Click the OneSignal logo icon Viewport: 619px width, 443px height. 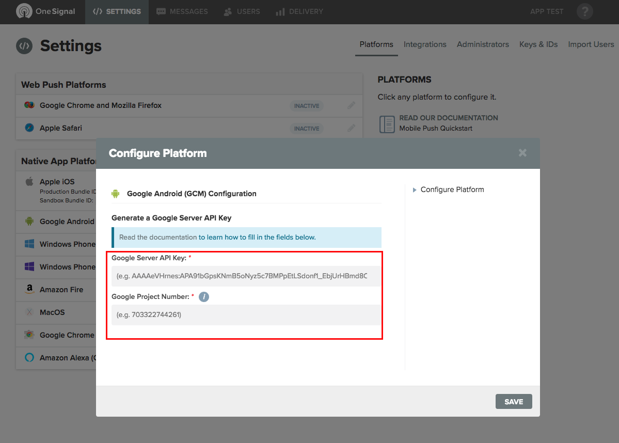click(24, 11)
